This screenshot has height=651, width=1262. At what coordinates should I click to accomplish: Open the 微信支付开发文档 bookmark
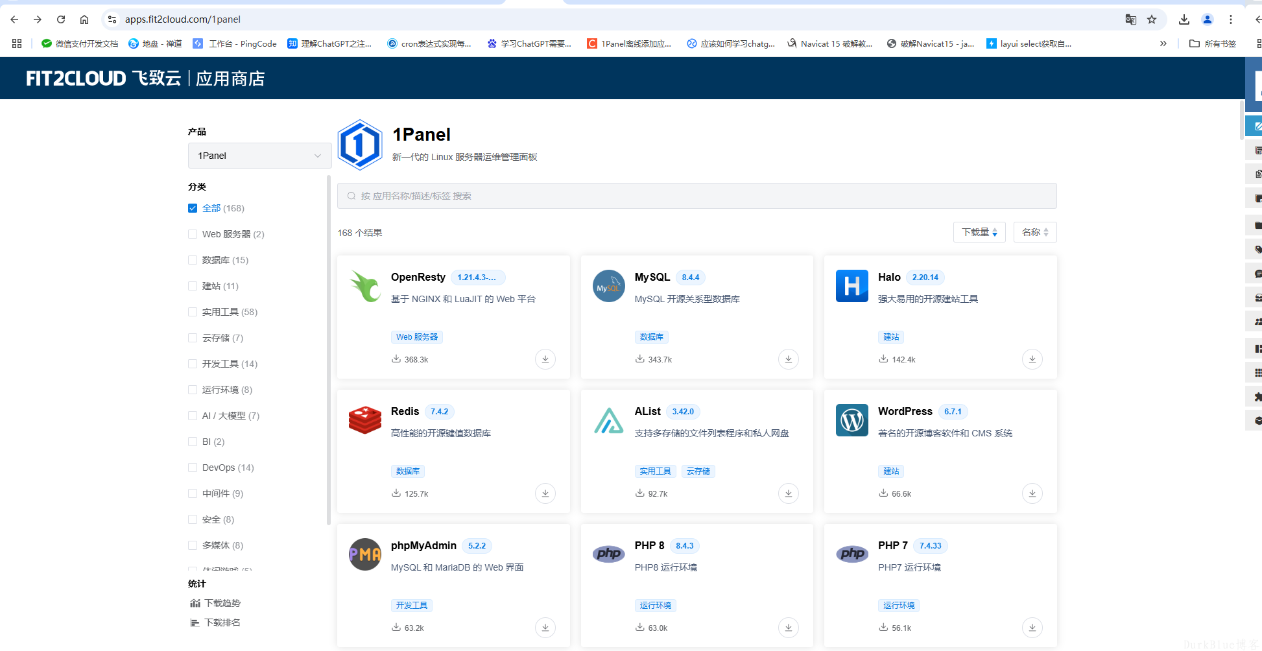coord(79,43)
